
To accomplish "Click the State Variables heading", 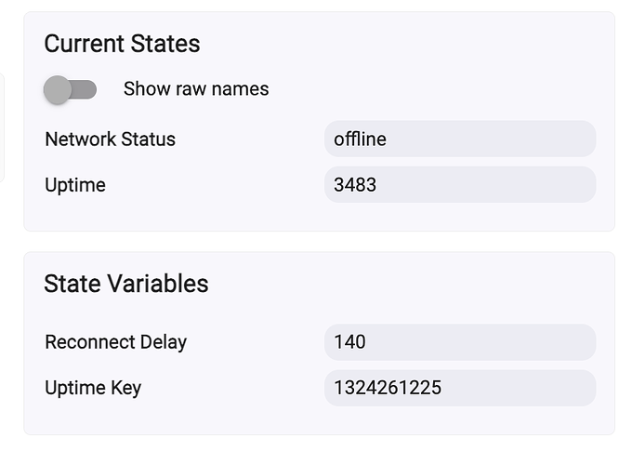I will [126, 284].
